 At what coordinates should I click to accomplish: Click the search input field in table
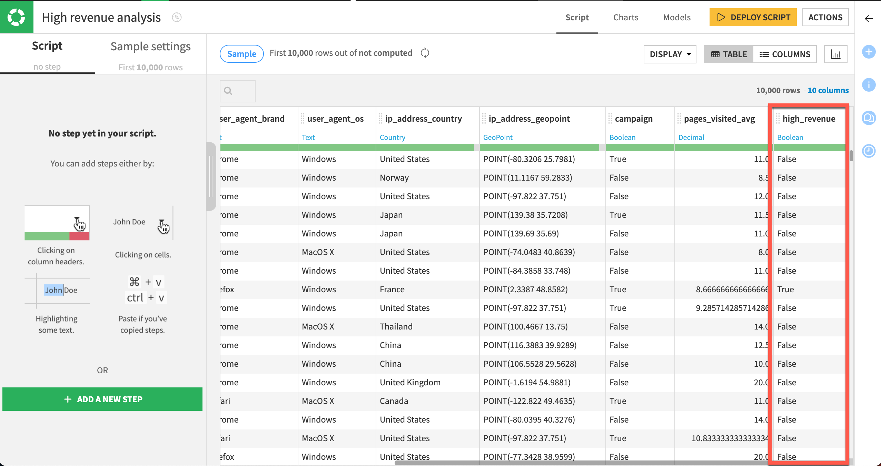point(237,90)
